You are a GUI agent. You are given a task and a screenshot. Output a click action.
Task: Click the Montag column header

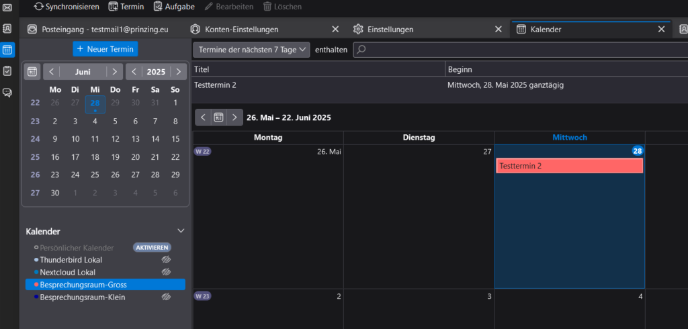pyautogui.click(x=268, y=138)
